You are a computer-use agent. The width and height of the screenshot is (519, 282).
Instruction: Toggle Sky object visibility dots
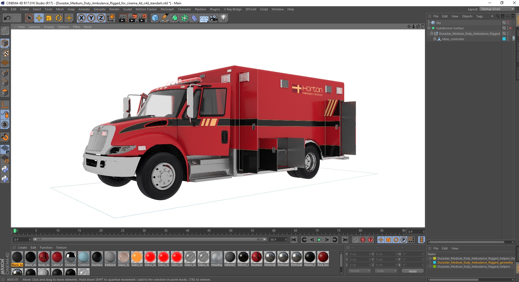[508, 23]
